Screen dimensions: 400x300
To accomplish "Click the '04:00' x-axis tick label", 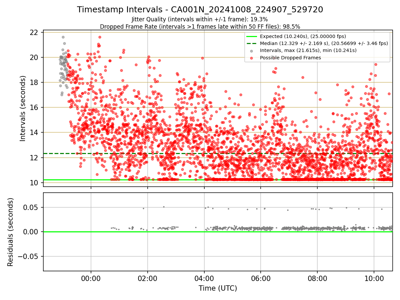I will pyautogui.click(x=204, y=278).
